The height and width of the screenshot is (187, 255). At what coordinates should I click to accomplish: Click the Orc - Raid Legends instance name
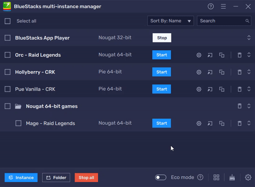click(38, 55)
